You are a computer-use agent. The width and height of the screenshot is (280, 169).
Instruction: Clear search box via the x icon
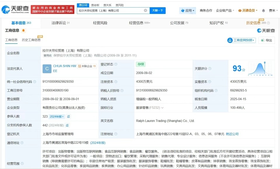click(x=145, y=10)
